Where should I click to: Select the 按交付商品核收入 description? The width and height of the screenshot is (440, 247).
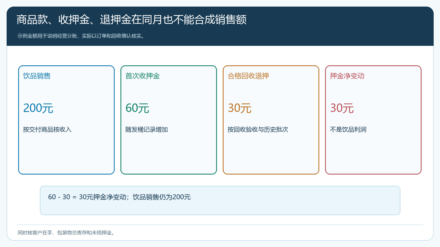click(x=47, y=130)
